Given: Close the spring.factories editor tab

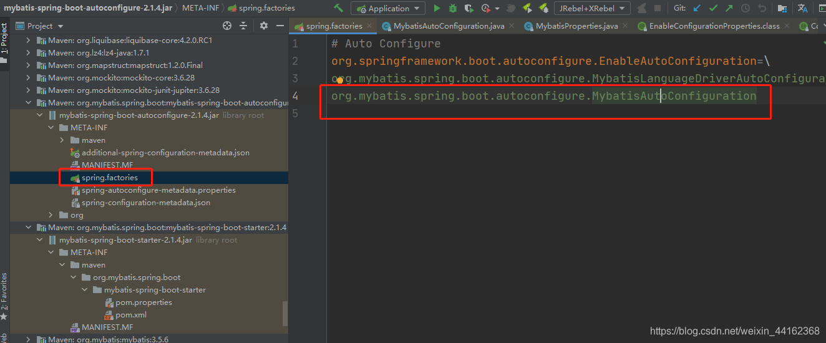Looking at the screenshot, I should pos(369,26).
